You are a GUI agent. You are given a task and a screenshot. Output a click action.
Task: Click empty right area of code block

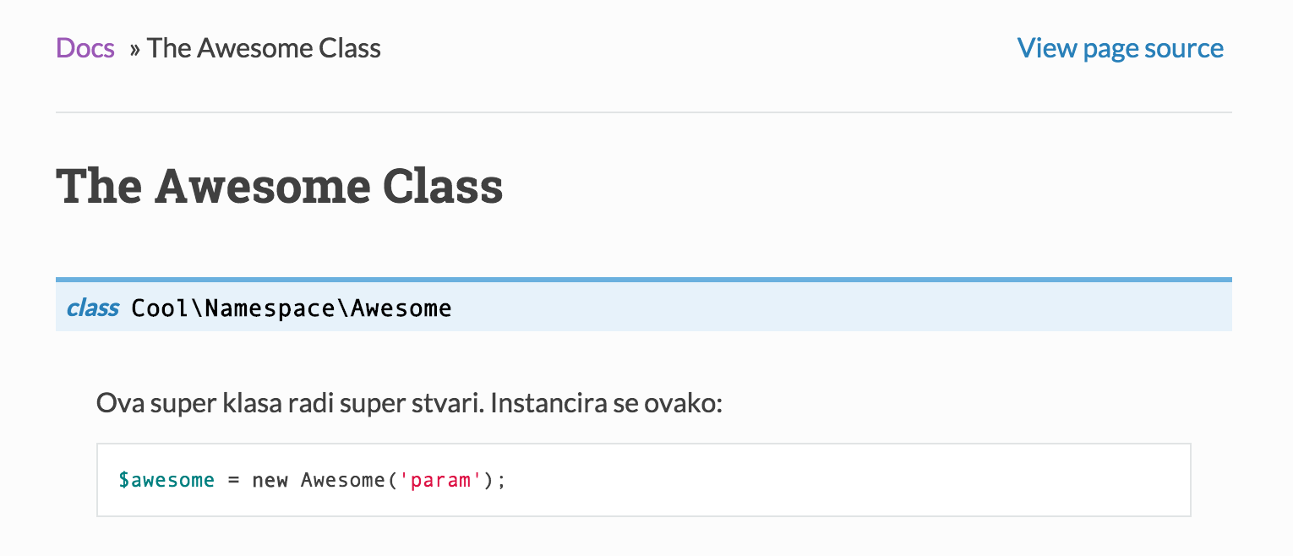(845, 480)
